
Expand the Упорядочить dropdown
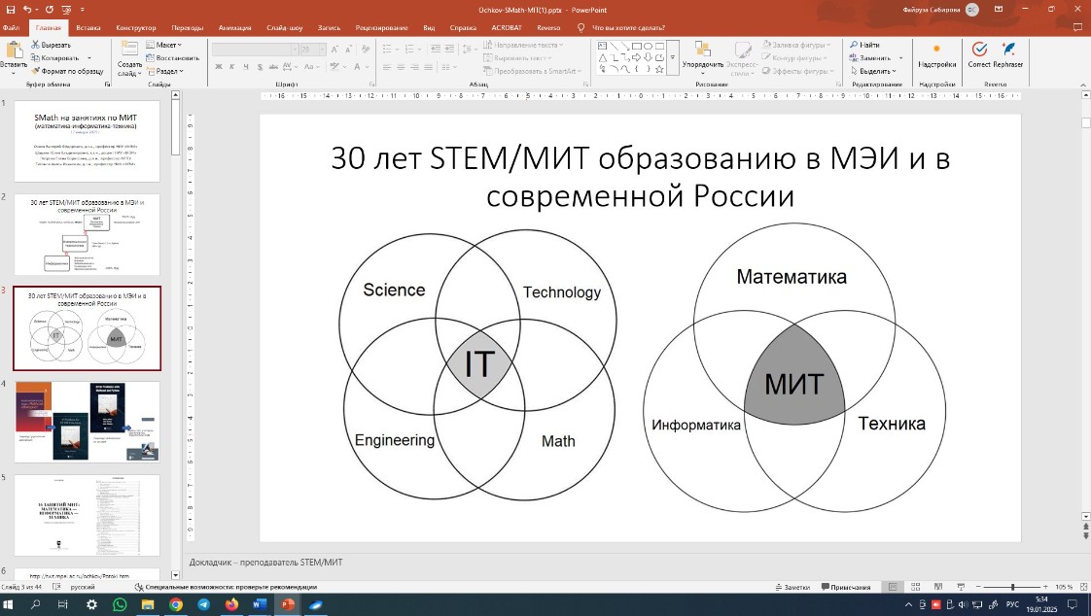(x=702, y=63)
